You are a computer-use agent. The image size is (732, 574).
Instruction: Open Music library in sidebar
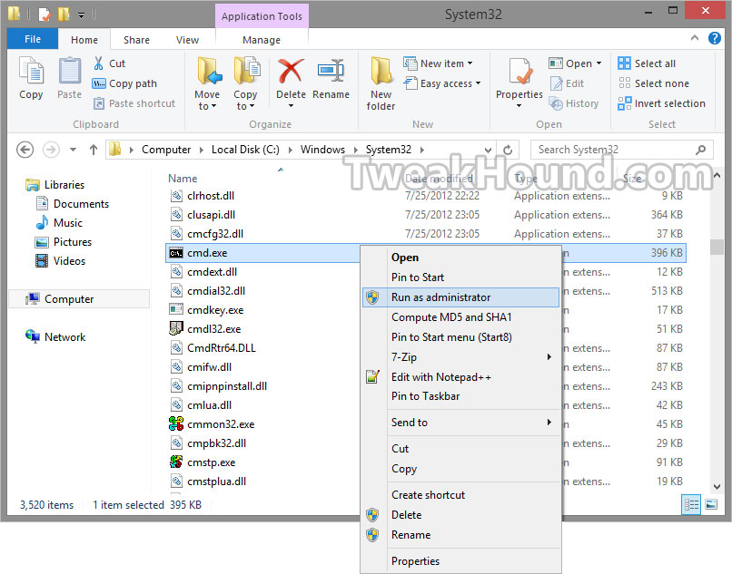point(59,223)
